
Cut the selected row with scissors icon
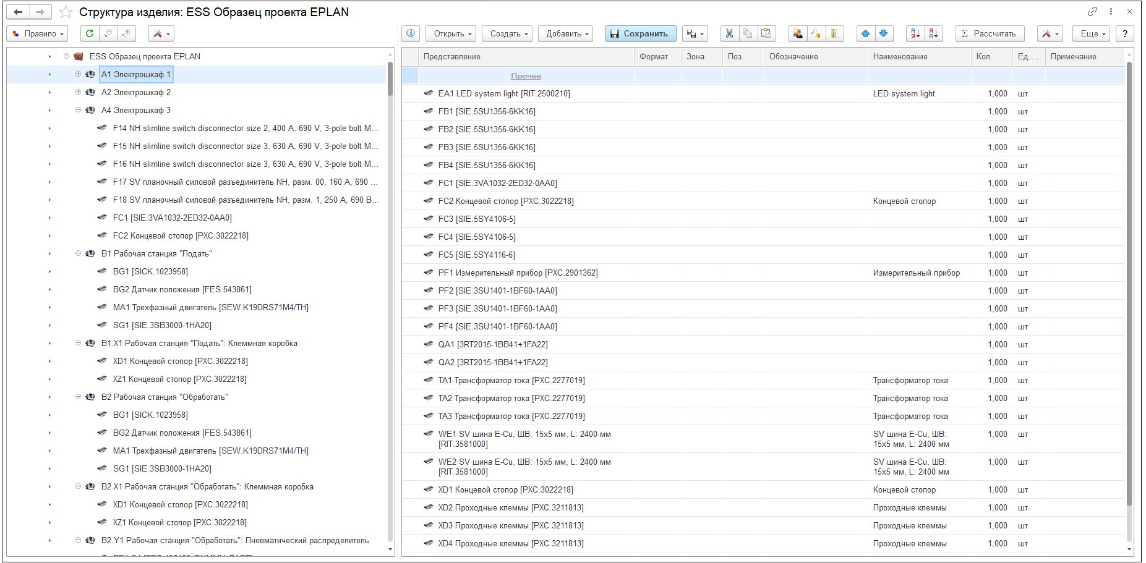tap(729, 33)
